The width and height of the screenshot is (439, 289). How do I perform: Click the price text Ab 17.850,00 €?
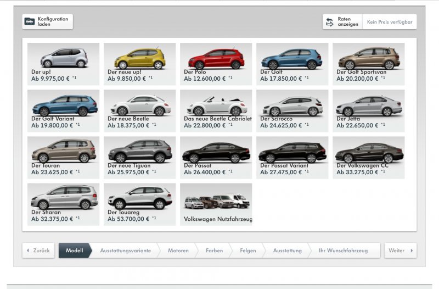point(281,79)
